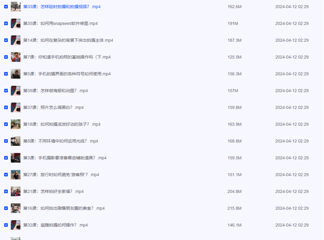Select the date cell for 第14课
324x240 pixels.
point(292,40)
